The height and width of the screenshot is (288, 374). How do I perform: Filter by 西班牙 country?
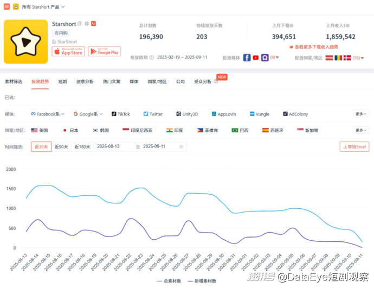point(273,130)
